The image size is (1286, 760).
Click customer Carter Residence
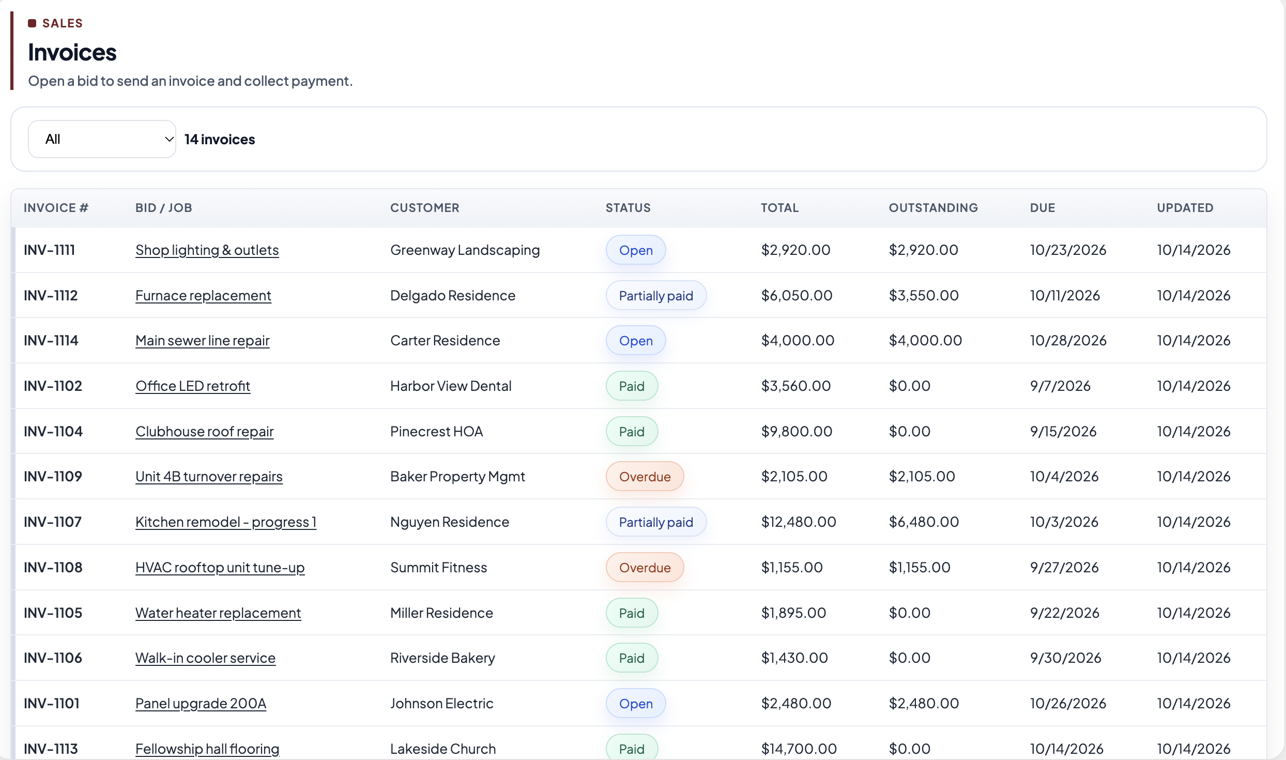(445, 341)
